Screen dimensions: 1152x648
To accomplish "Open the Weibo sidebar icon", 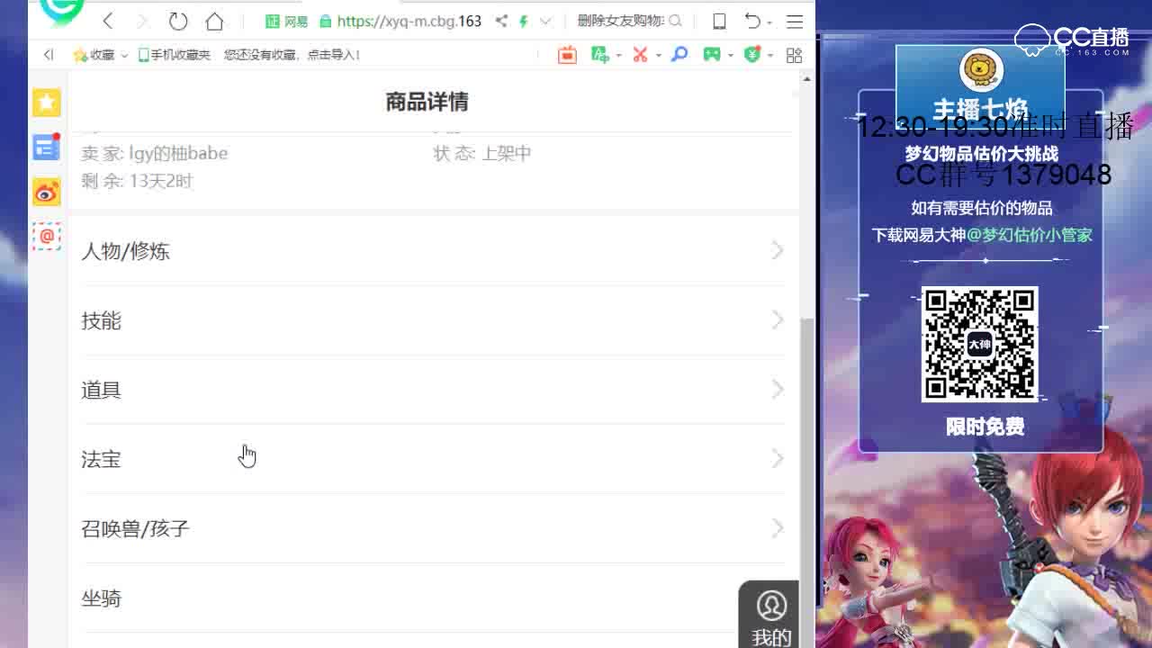I will [47, 192].
